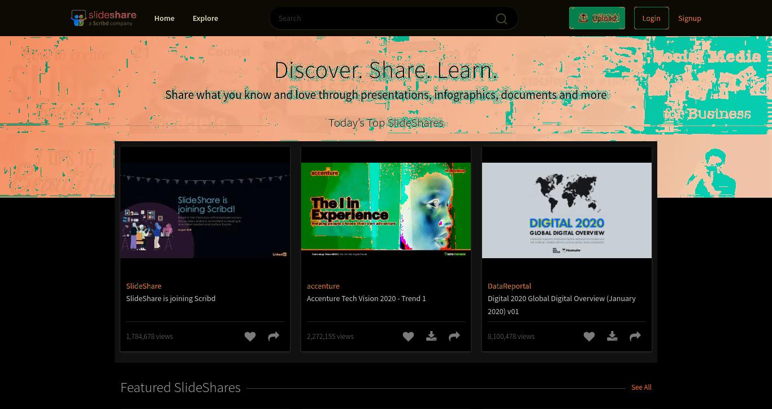The width and height of the screenshot is (772, 409).
Task: Visit the accenture author link
Action: (x=323, y=286)
